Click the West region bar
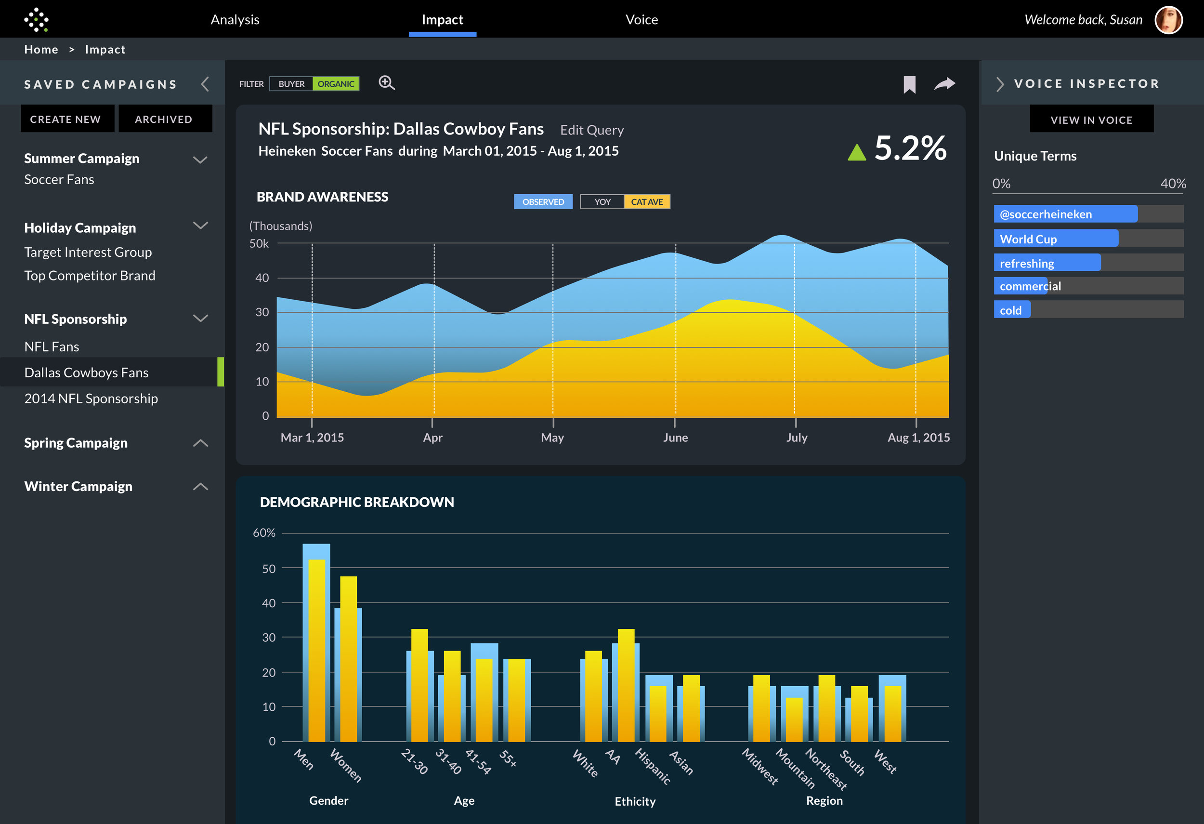The image size is (1204, 824). (x=892, y=708)
